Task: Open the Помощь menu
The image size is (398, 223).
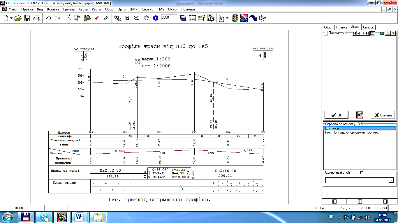Action: [188, 9]
